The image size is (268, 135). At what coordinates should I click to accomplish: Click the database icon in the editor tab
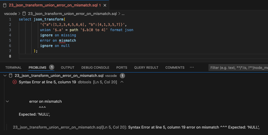click(x=5, y=5)
